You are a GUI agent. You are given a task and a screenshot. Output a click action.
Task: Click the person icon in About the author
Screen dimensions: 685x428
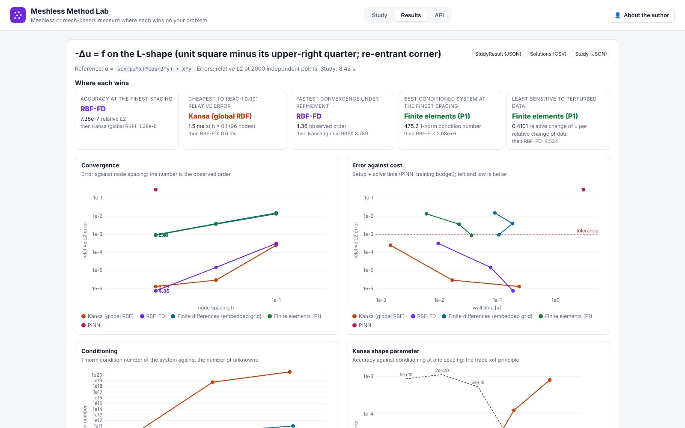coord(617,15)
